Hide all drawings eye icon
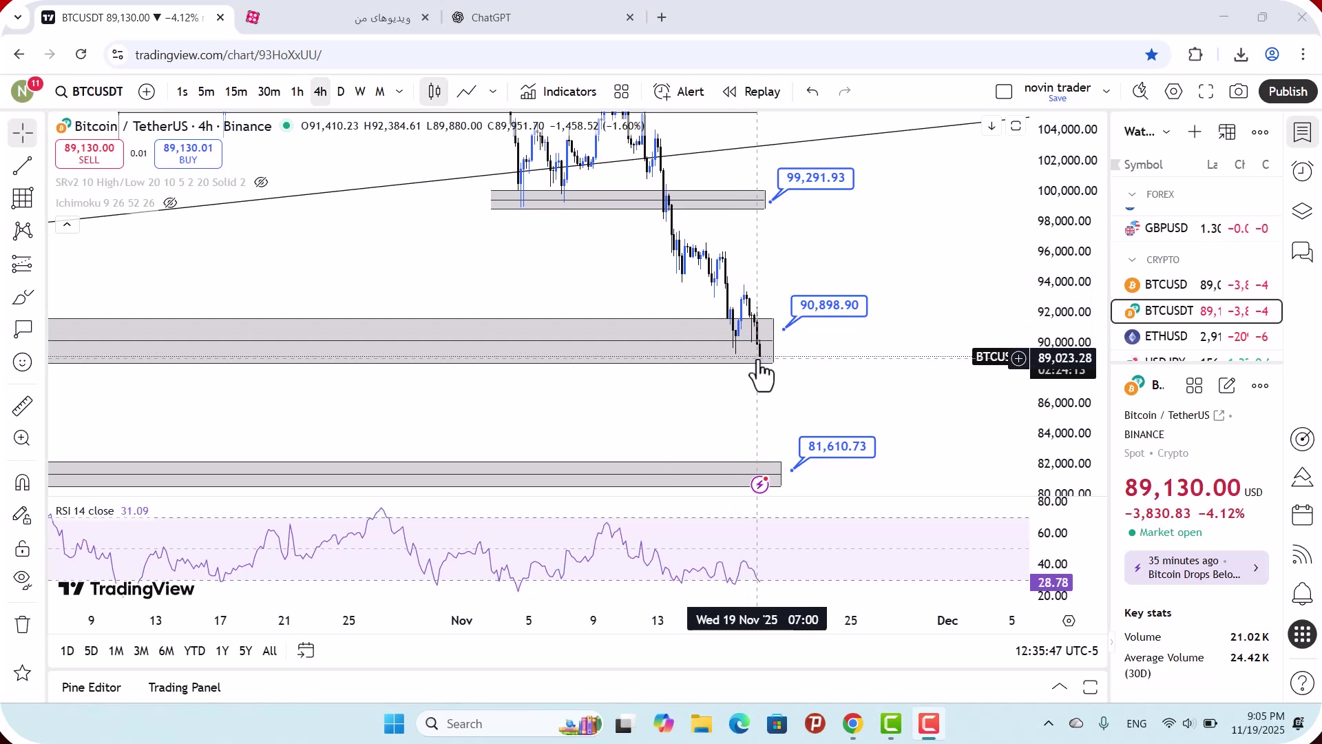 point(23,580)
